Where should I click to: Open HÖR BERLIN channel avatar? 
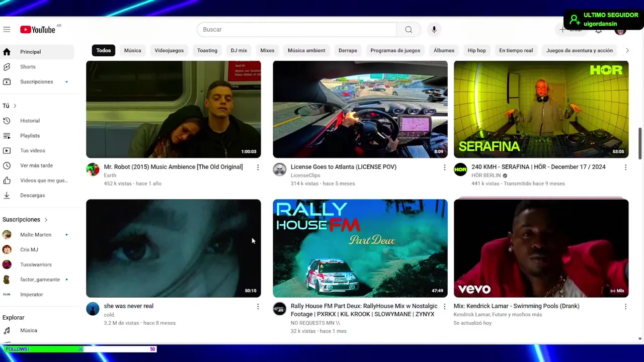pos(460,169)
